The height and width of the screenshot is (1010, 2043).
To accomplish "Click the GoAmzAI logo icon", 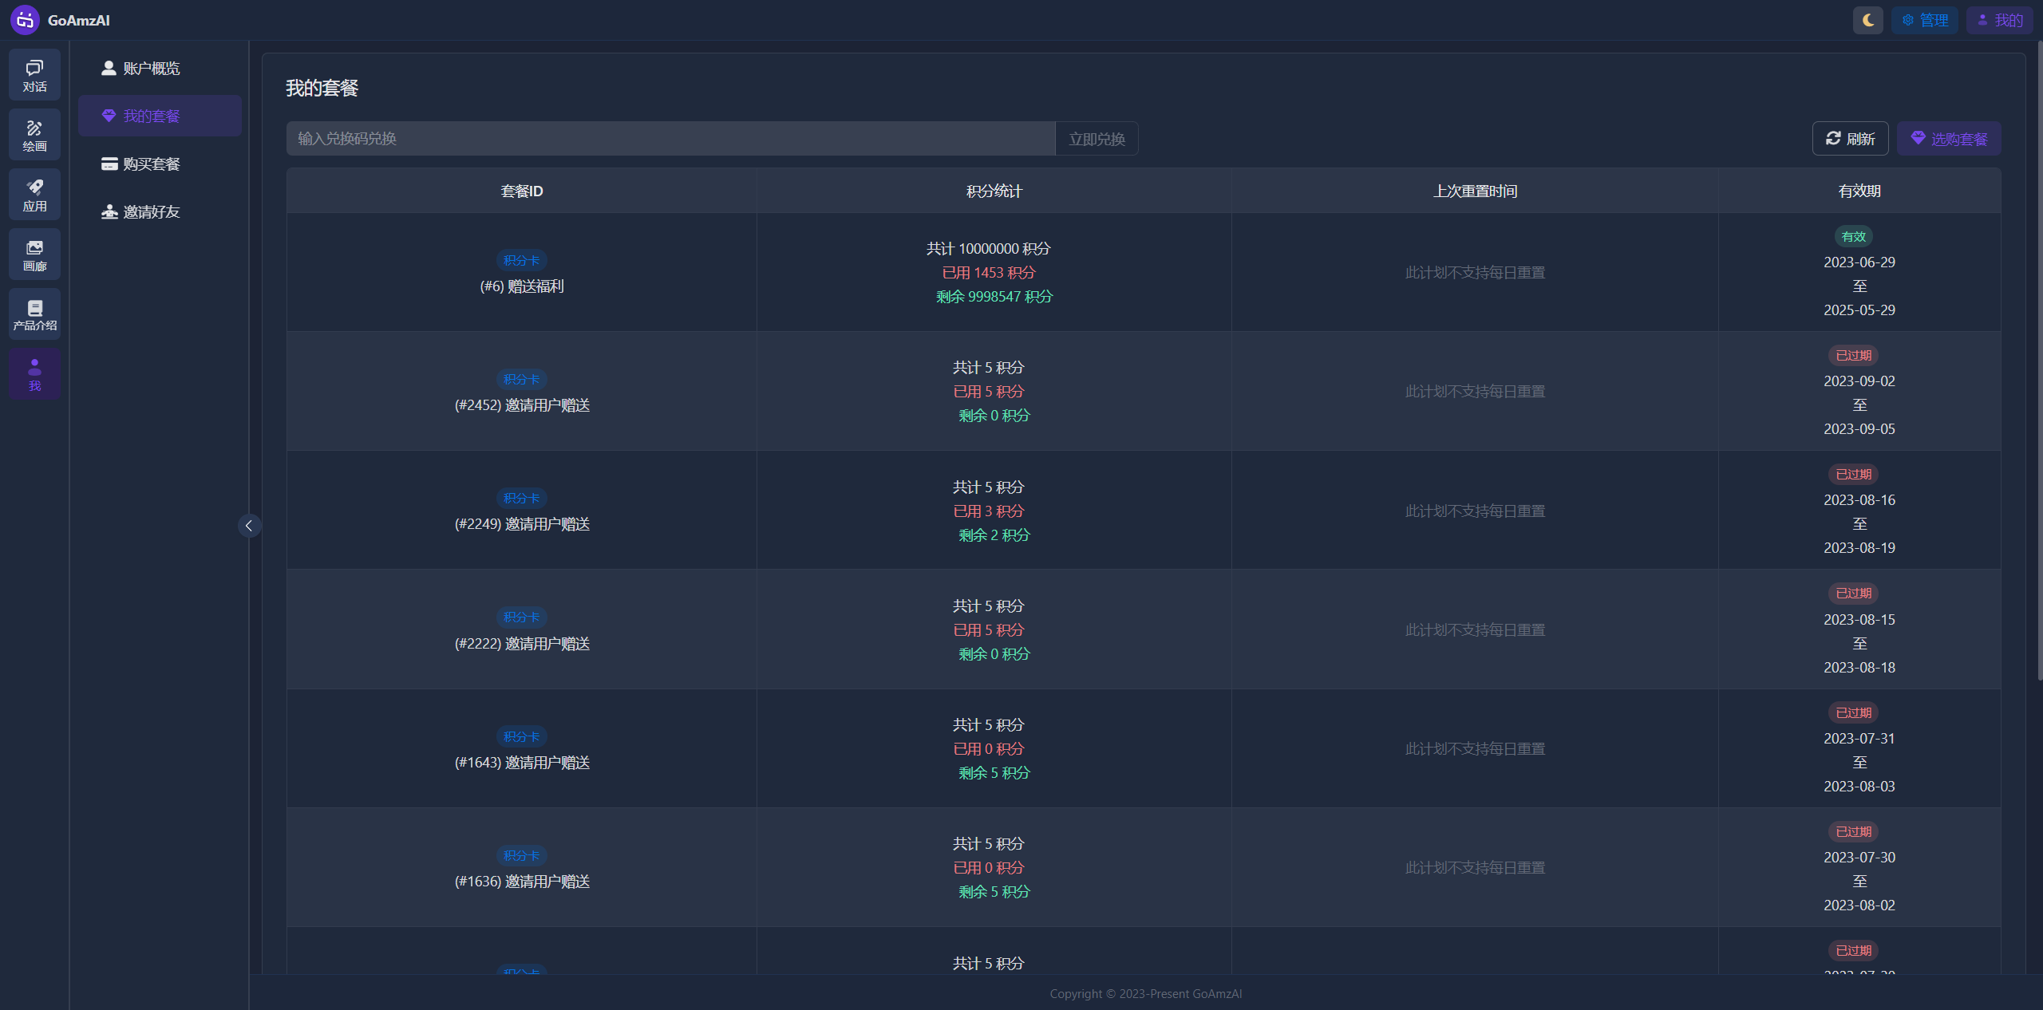I will [x=25, y=20].
